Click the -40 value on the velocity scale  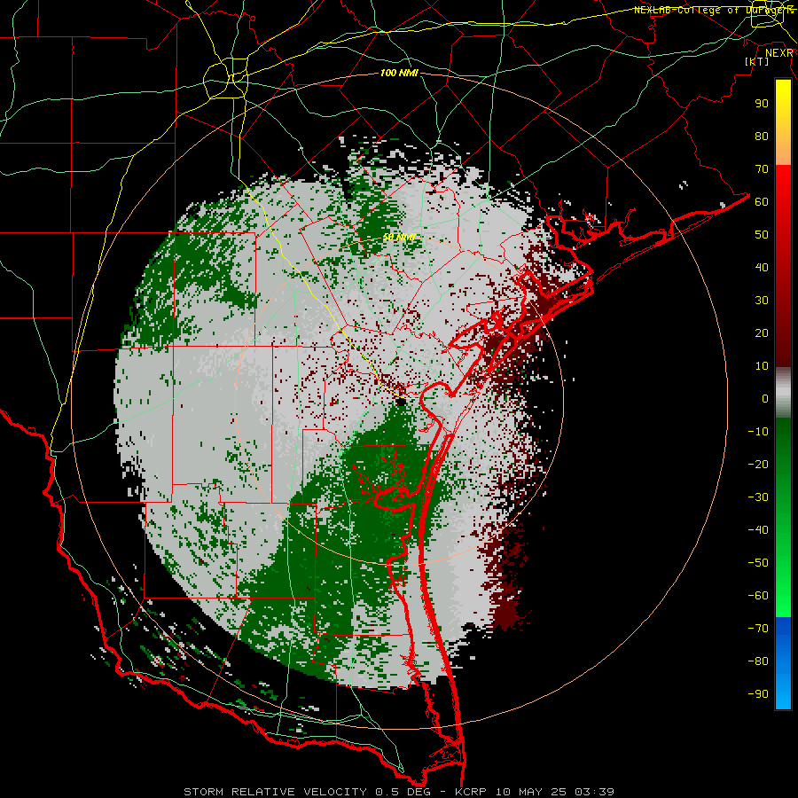(758, 530)
